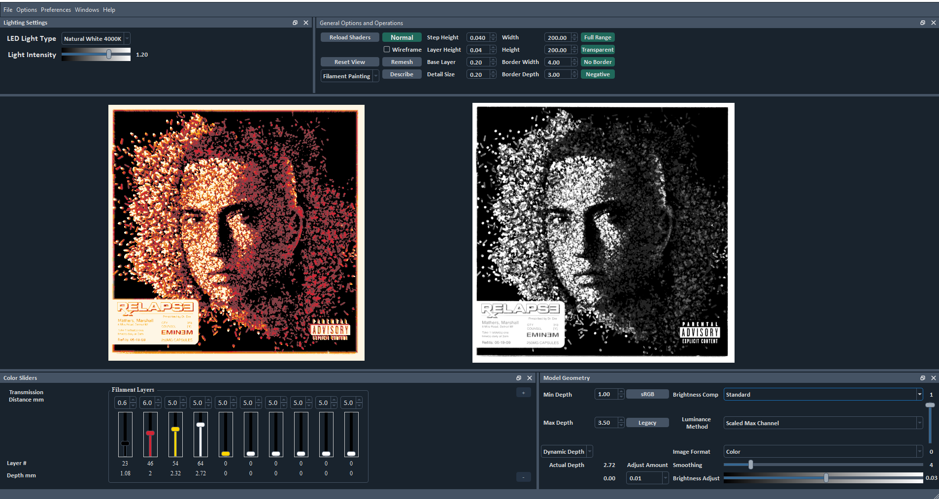Switch Min Depth mode with the sRGB button
This screenshot has height=499, width=939.
[647, 394]
